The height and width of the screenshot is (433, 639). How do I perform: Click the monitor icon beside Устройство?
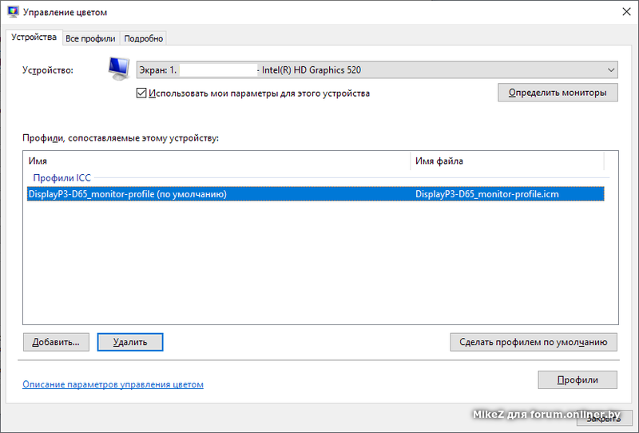tap(120, 70)
